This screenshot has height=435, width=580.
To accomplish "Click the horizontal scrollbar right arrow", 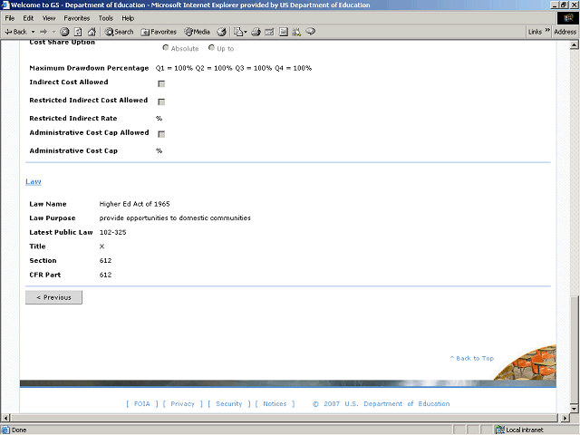I will (x=565, y=418).
